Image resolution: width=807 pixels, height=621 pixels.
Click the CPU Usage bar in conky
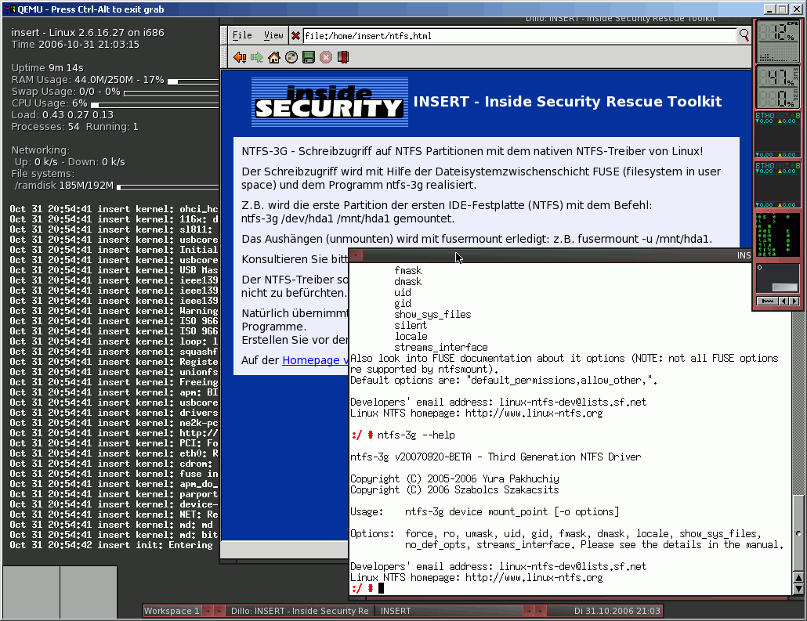pyautogui.click(x=155, y=104)
